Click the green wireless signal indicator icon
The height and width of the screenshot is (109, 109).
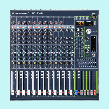click(x=95, y=31)
